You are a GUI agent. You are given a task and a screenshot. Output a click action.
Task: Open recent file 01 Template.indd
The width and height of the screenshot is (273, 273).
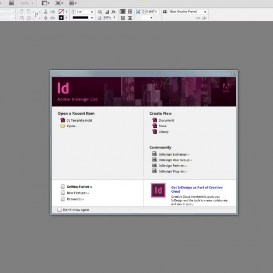coord(79,120)
